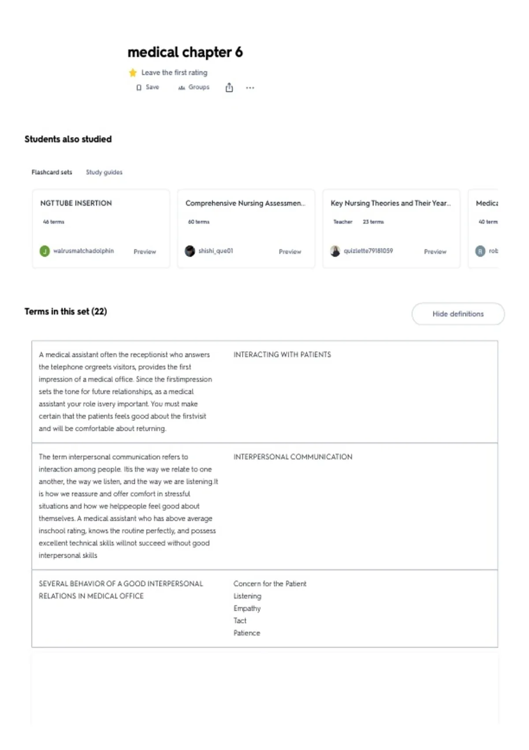Screen dimensions: 529x750
Task: Click the yellow star rating icon
Action: (133, 72)
